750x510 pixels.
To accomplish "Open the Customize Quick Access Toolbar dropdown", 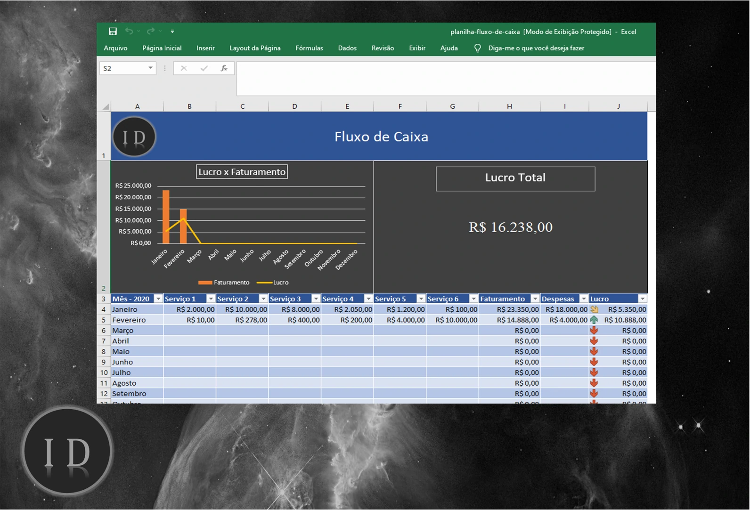I will (172, 32).
